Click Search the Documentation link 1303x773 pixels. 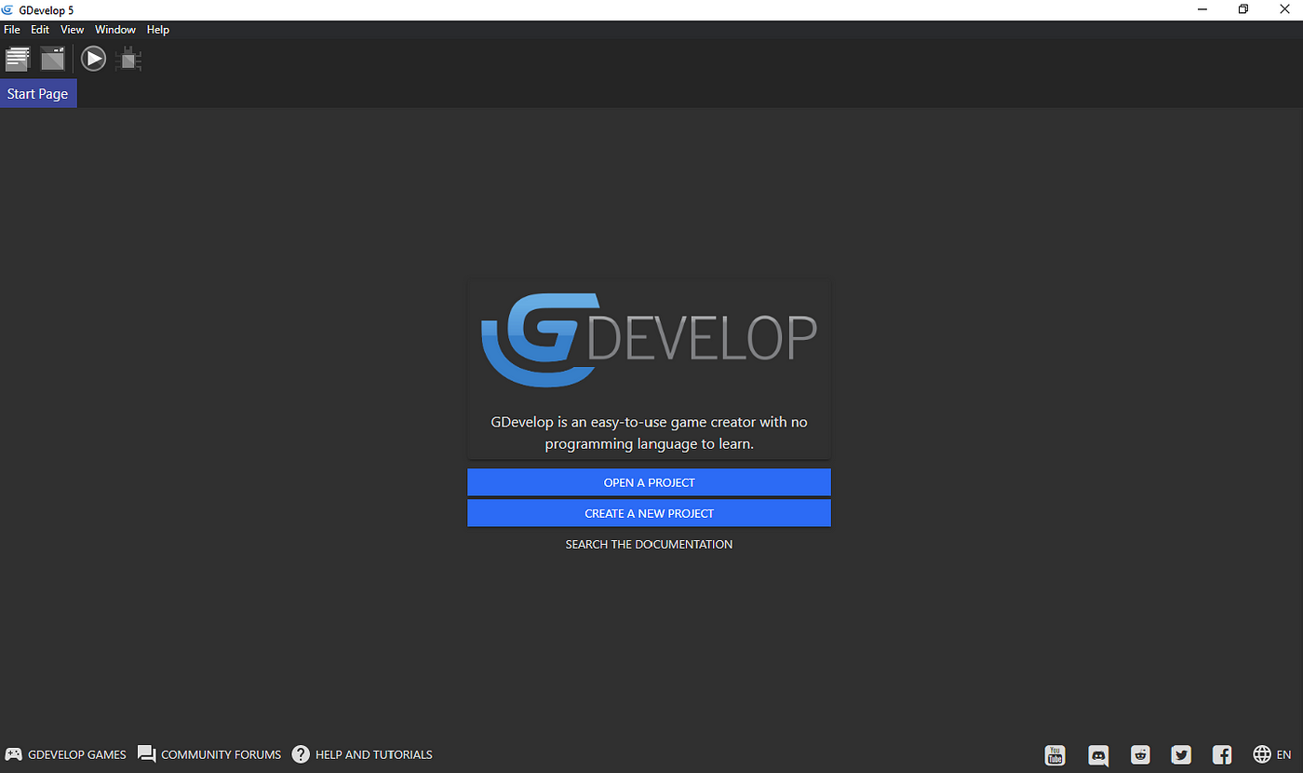[649, 544]
